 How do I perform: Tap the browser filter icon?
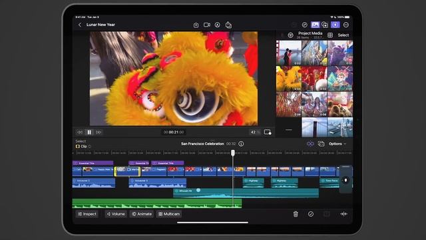[290, 35]
